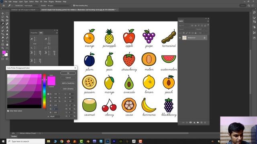Select the Clone Stamp tool
This screenshot has height=144, width=257.
[x=7, y=27]
